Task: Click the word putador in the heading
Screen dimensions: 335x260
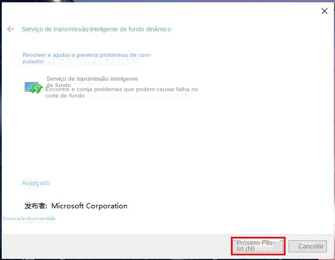Action: pos(33,62)
